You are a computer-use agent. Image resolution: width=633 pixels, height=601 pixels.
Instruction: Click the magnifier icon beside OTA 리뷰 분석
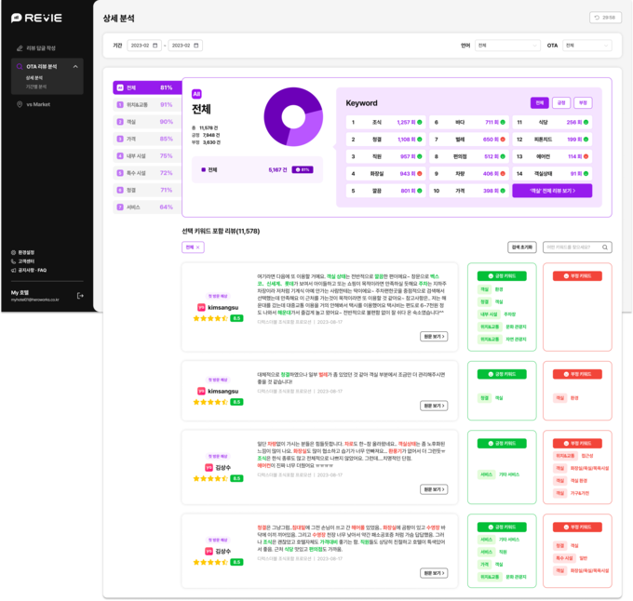point(20,67)
